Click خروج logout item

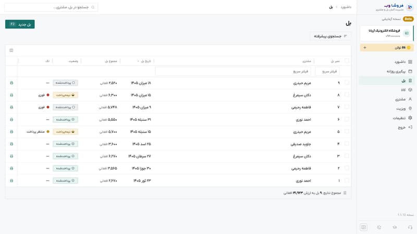(x=386, y=127)
